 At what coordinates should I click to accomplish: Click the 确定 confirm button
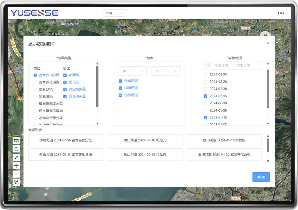coord(261,177)
